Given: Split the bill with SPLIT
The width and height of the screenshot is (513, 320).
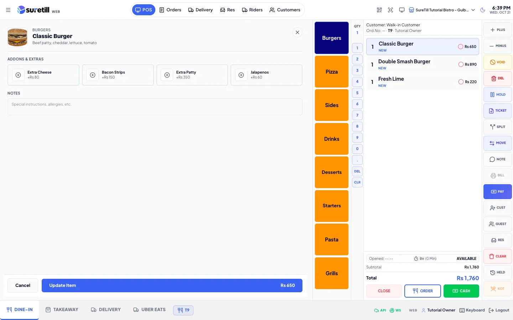Looking at the screenshot, I should click(x=498, y=127).
